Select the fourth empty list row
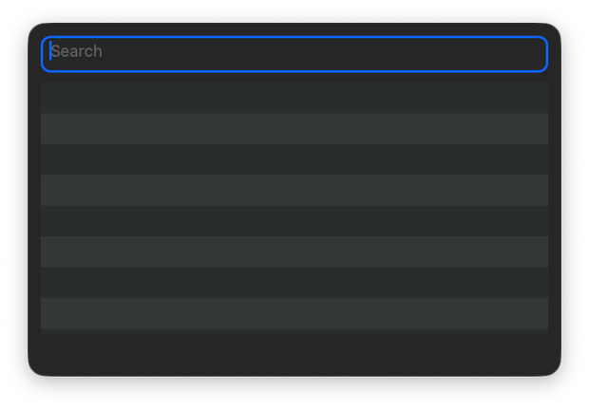The height and width of the screenshot is (409, 589). (294, 190)
